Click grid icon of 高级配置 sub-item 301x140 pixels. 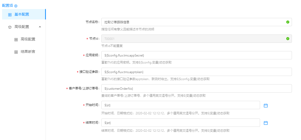[16, 40]
